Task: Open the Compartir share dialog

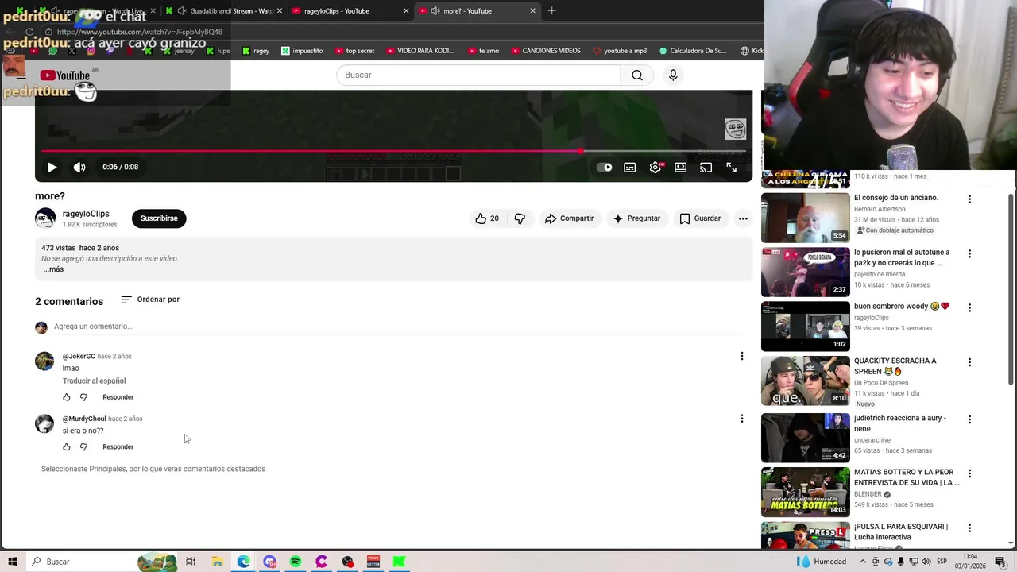Action: 569,218
